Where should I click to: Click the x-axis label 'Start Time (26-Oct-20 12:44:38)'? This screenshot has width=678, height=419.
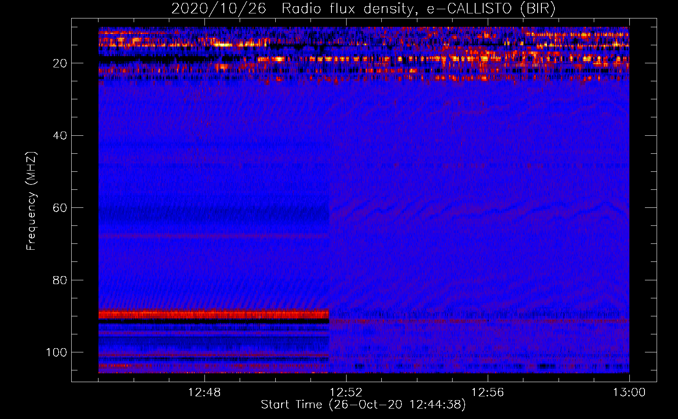pyautogui.click(x=363, y=405)
